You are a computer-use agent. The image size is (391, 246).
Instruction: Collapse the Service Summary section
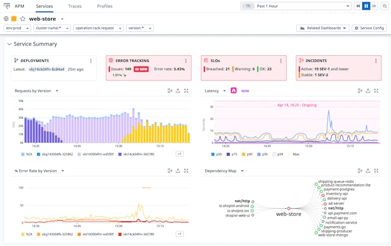click(x=9, y=44)
